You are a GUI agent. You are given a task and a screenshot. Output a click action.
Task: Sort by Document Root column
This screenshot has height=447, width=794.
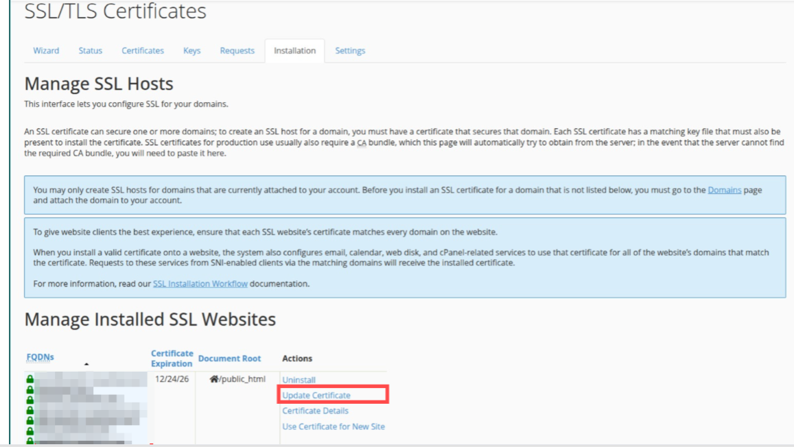coord(229,359)
